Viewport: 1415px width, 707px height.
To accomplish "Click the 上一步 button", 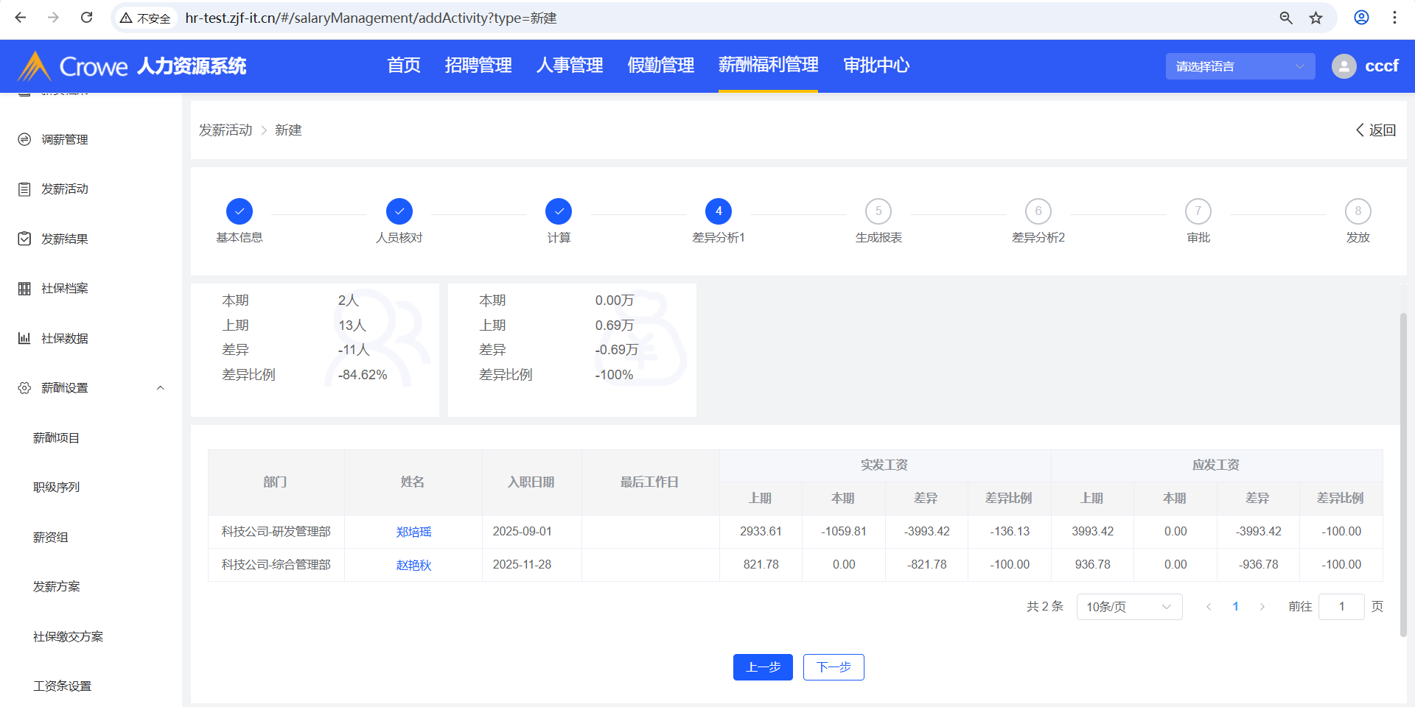I will click(763, 667).
